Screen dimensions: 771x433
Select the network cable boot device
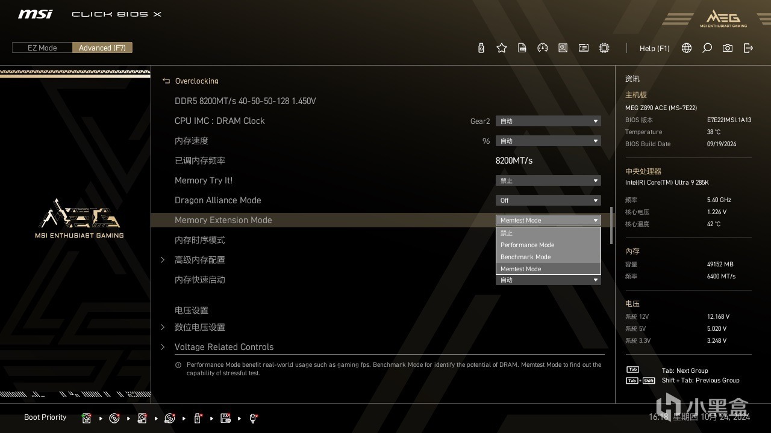(x=253, y=418)
